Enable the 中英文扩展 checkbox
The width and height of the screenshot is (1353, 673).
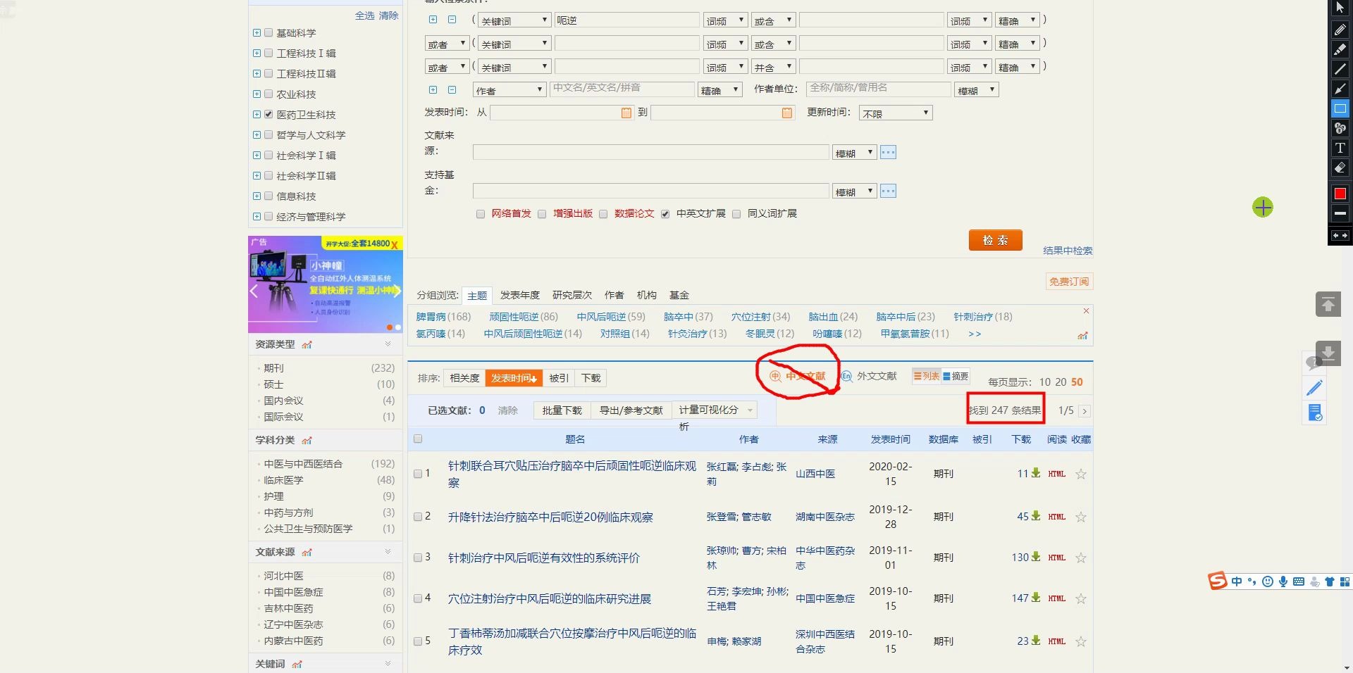pos(665,214)
